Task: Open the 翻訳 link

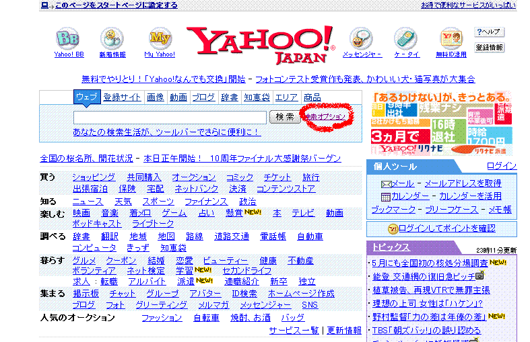Action: 110,237
